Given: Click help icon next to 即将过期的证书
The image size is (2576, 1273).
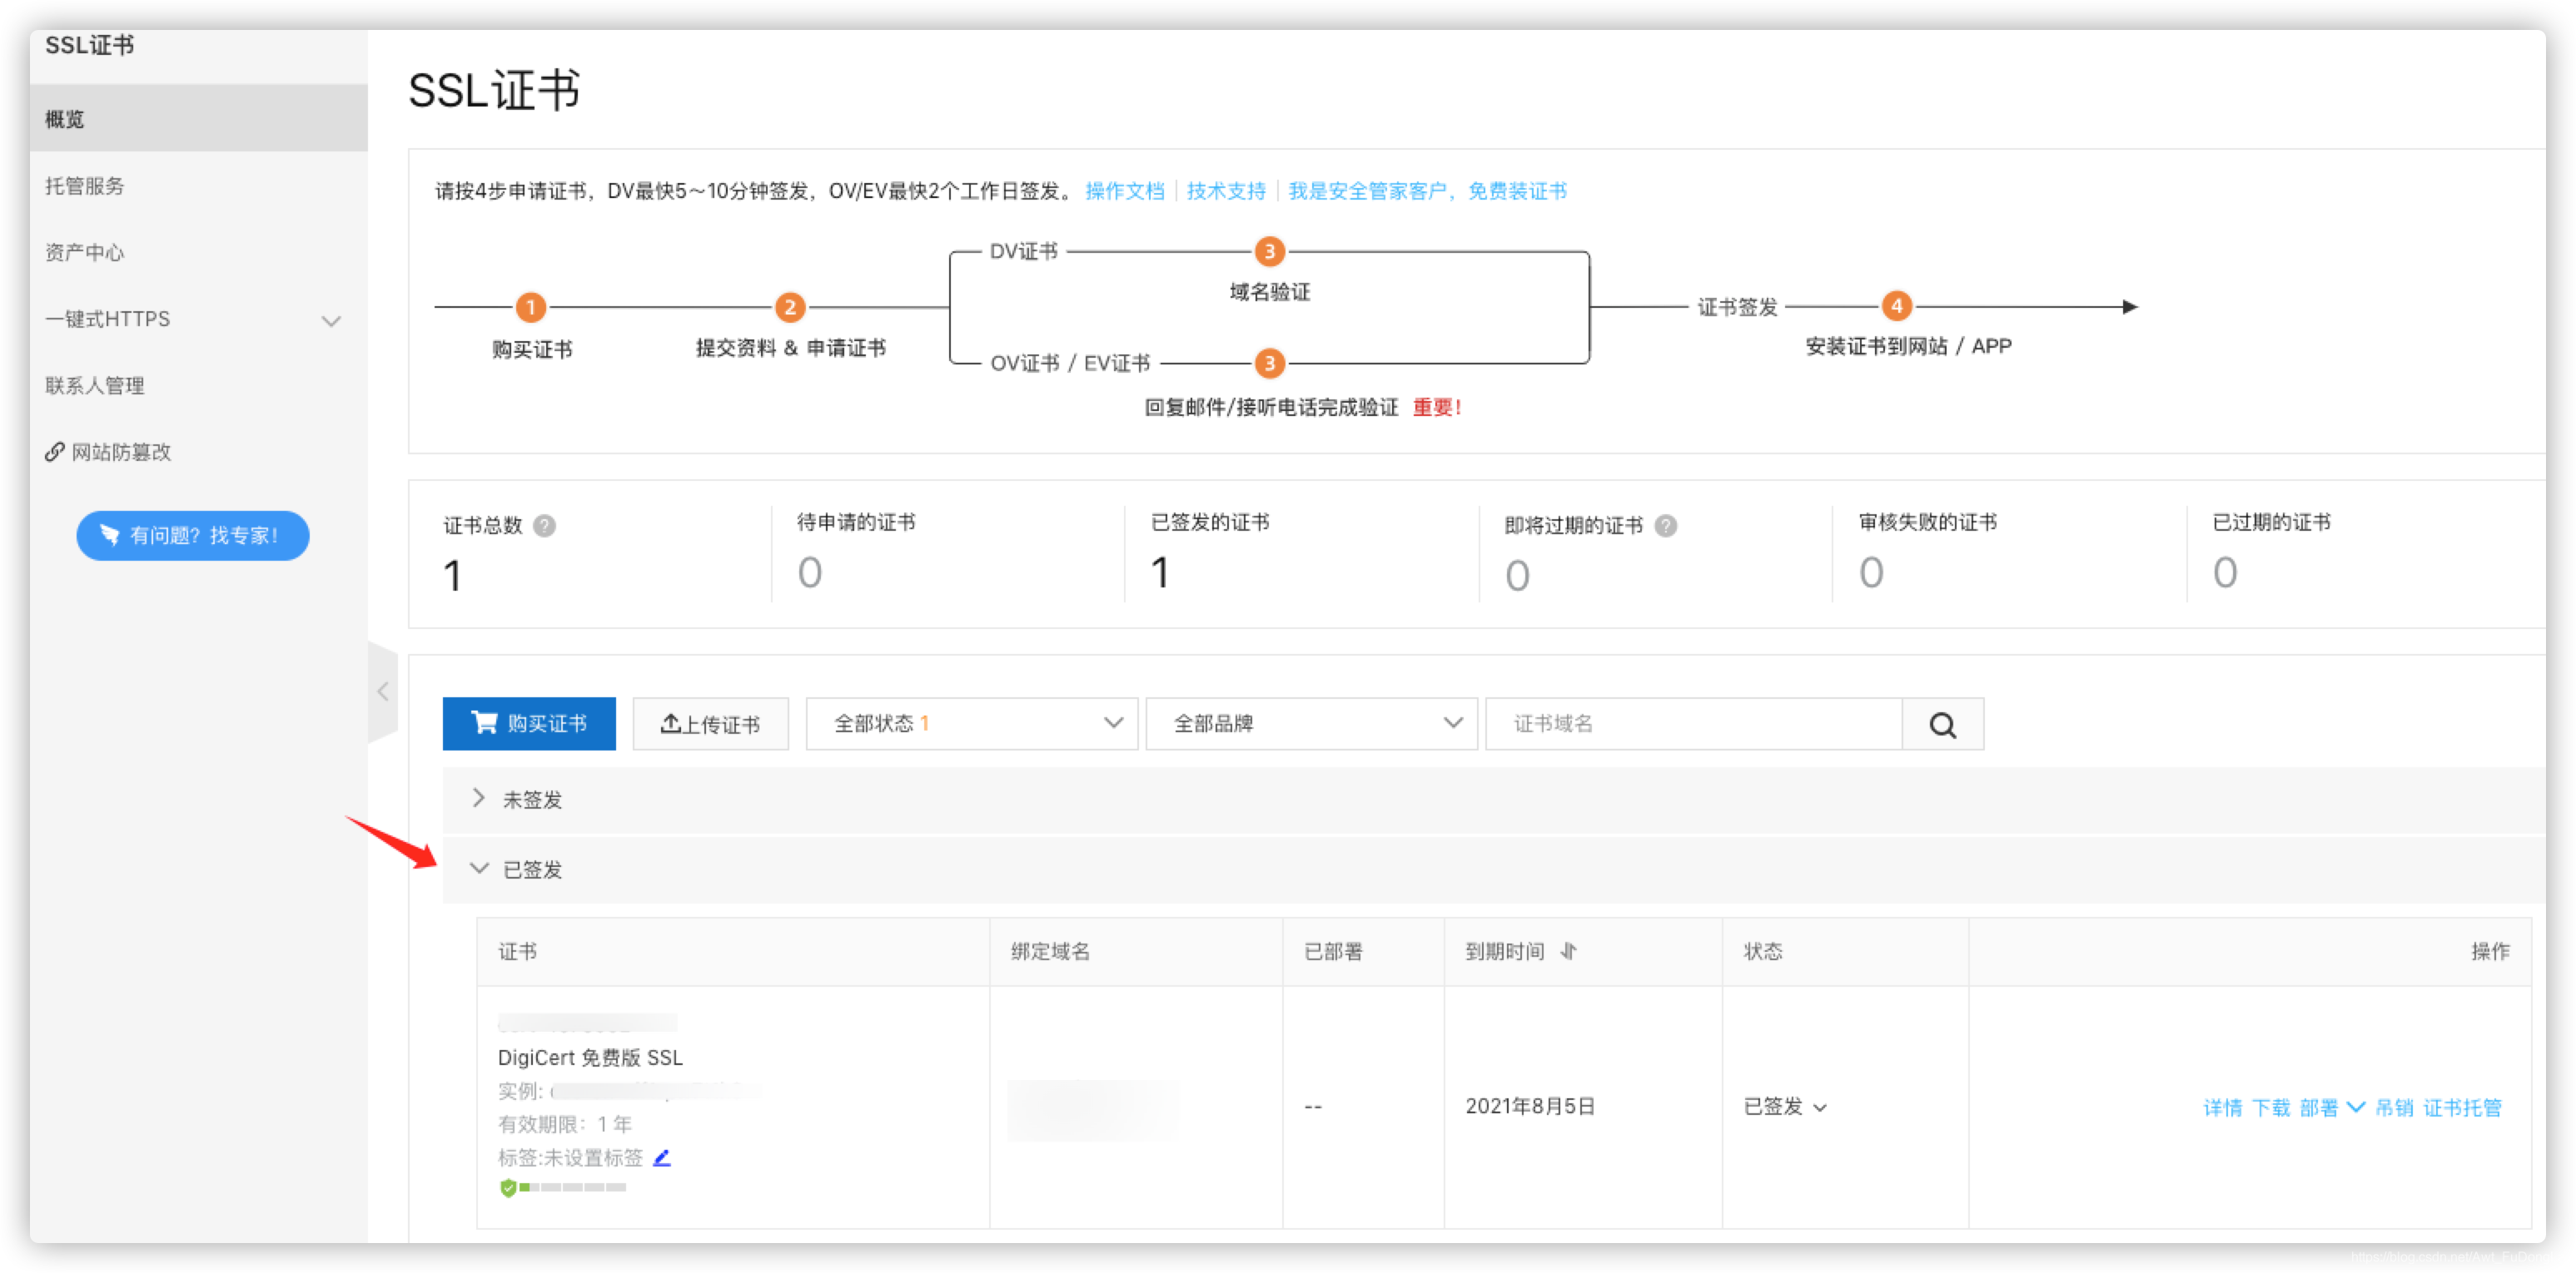Looking at the screenshot, I should pos(1665,526).
